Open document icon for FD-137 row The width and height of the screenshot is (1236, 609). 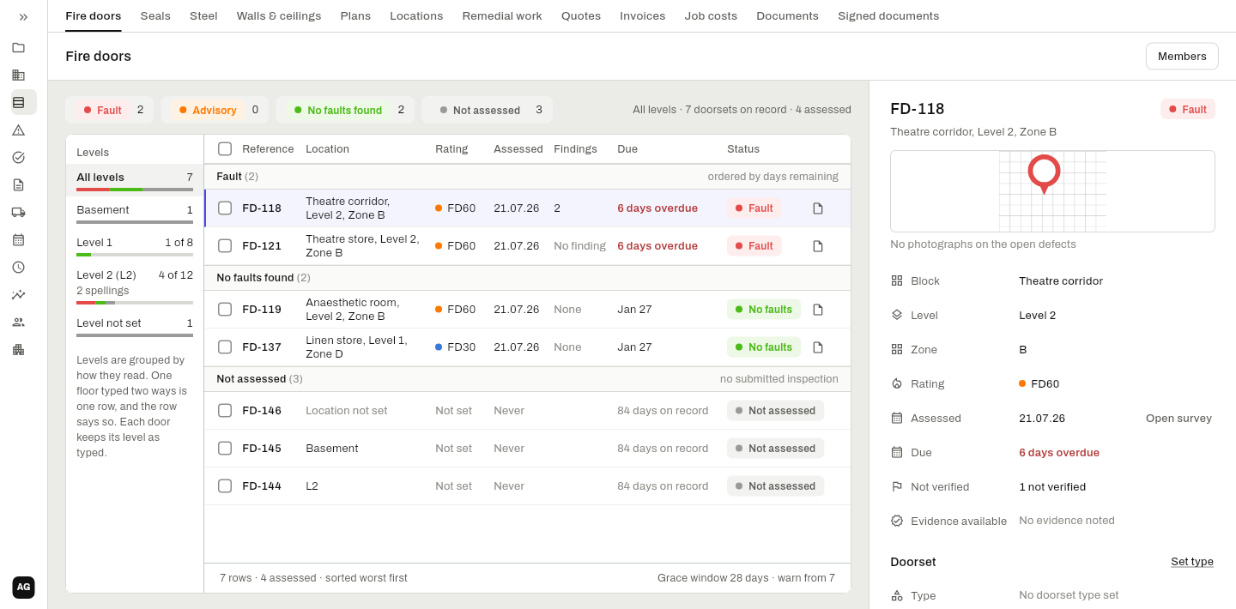tap(818, 347)
